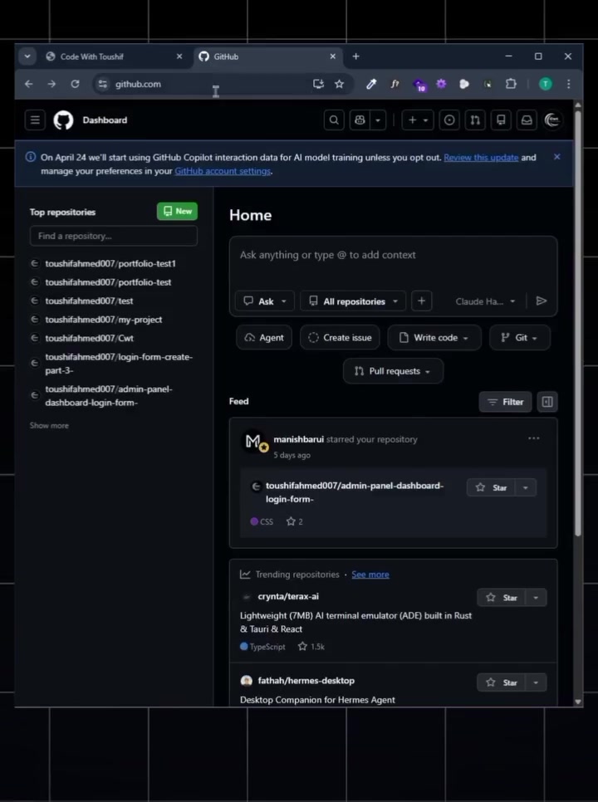Click 'Show more' under Top repositories
598x802 pixels.
pos(49,426)
